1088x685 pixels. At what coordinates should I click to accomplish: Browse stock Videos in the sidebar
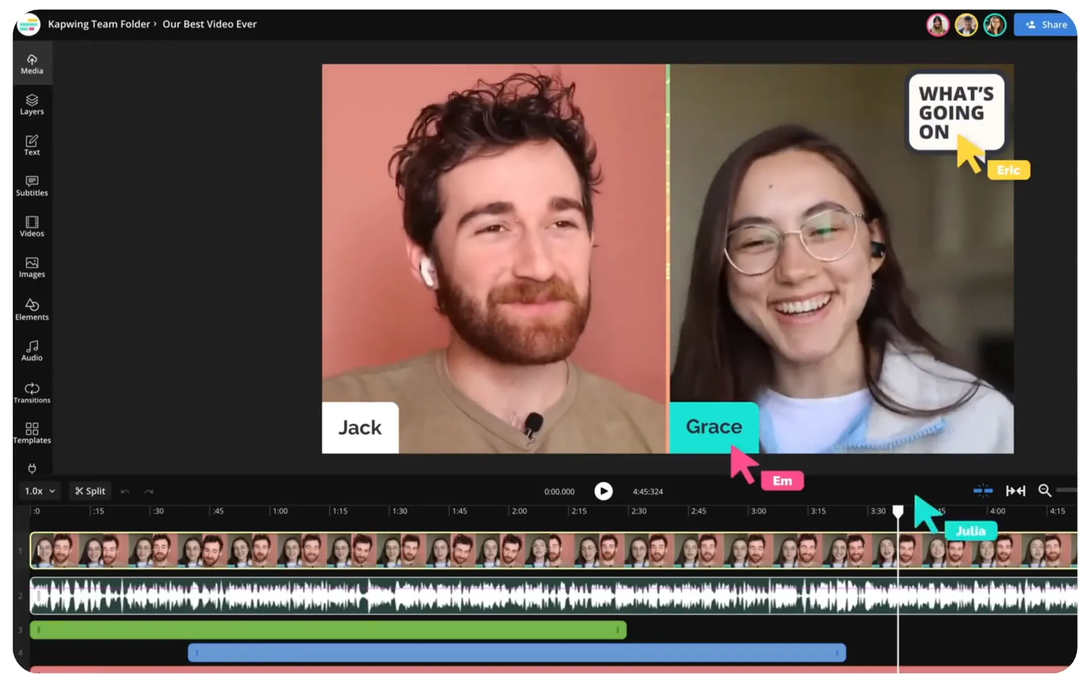coord(32,226)
